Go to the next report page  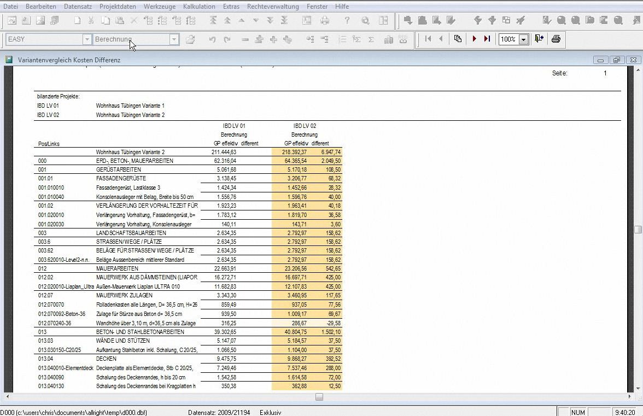[474, 39]
